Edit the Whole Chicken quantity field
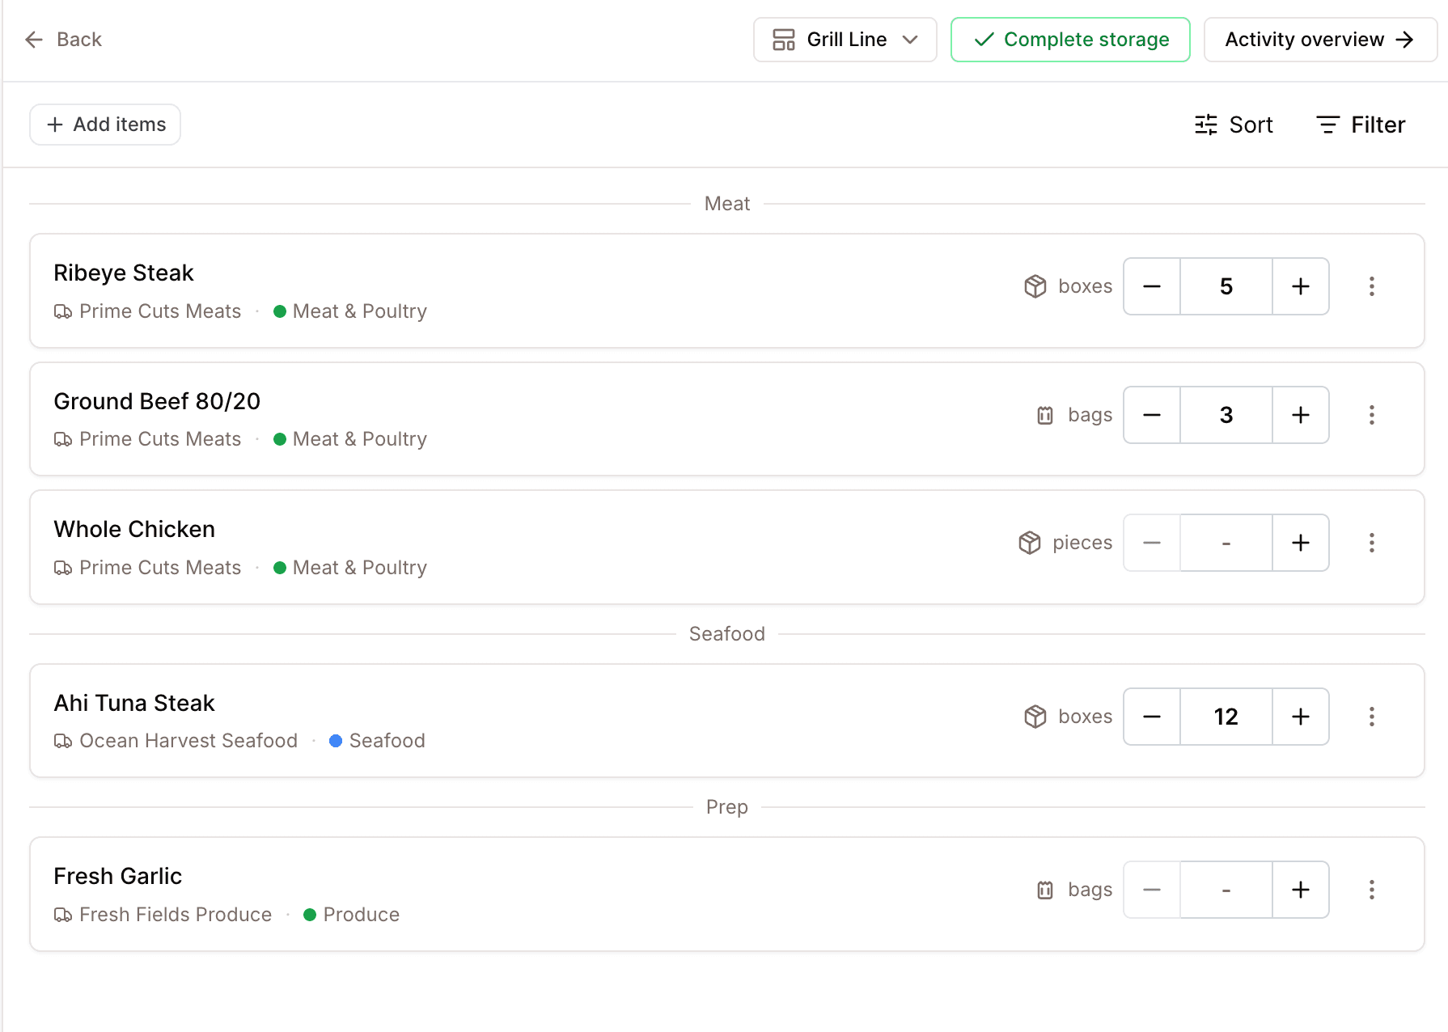1448x1032 pixels. (x=1226, y=543)
